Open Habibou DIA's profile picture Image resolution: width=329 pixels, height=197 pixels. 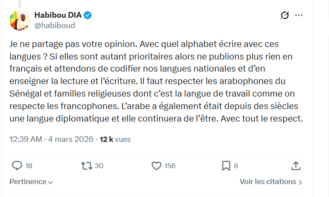click(19, 20)
